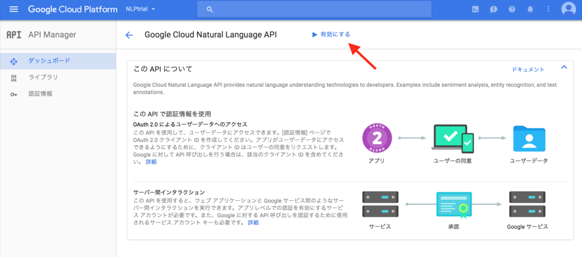Click the play triangle beside 有効にする
This screenshot has height=257, width=582.
[x=314, y=35]
